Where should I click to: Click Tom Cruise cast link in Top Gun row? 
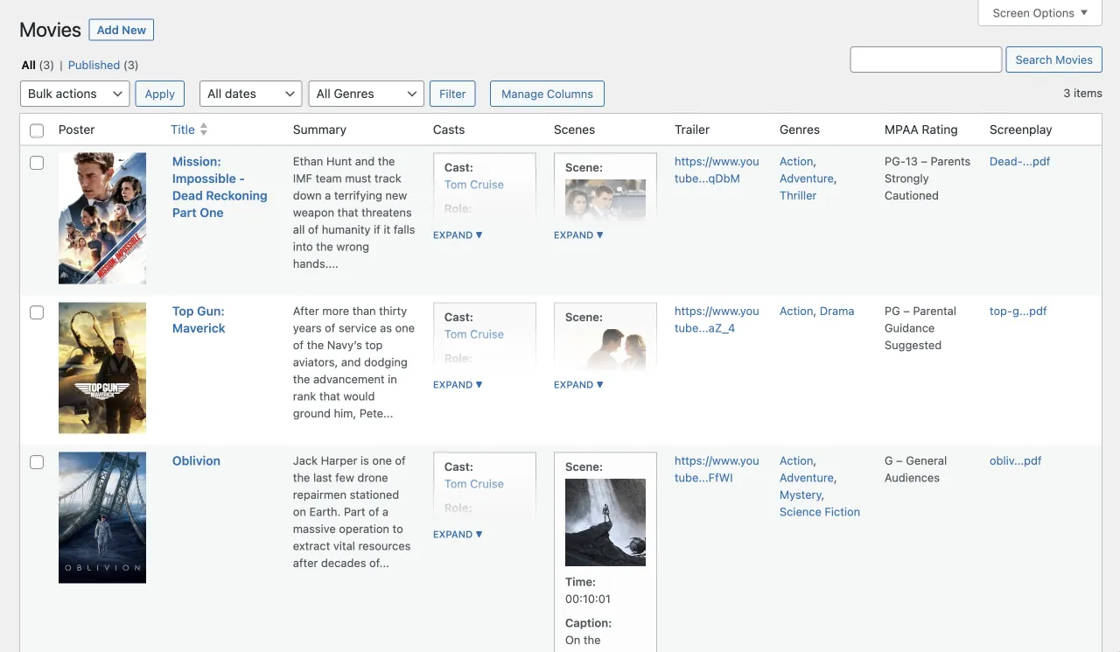coord(474,334)
